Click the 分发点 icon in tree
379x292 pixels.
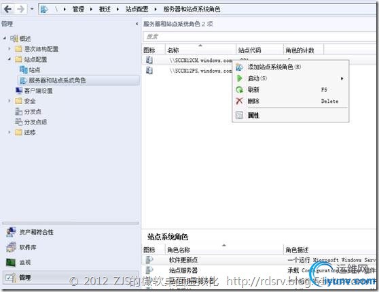tap(19, 112)
